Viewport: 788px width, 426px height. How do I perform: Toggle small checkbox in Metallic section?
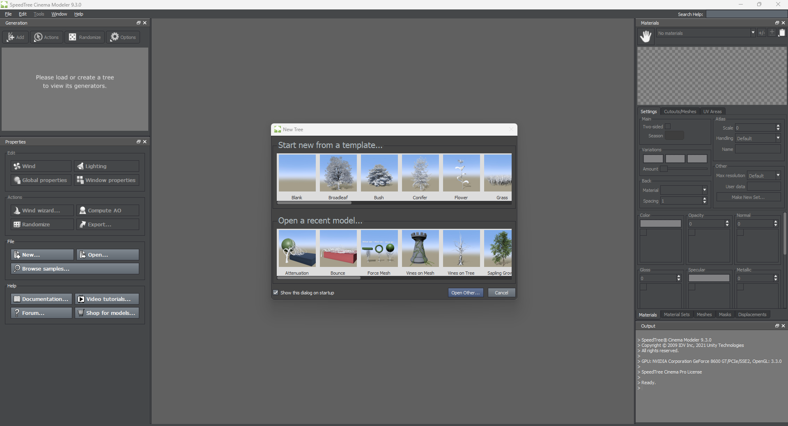pos(740,287)
